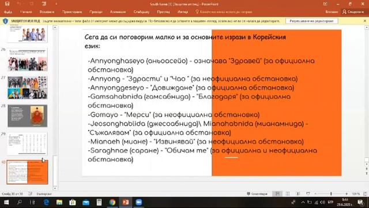Open File Explorer from taskbar
Image resolution: width=369 pixels, height=208 pixels.
[59, 202]
